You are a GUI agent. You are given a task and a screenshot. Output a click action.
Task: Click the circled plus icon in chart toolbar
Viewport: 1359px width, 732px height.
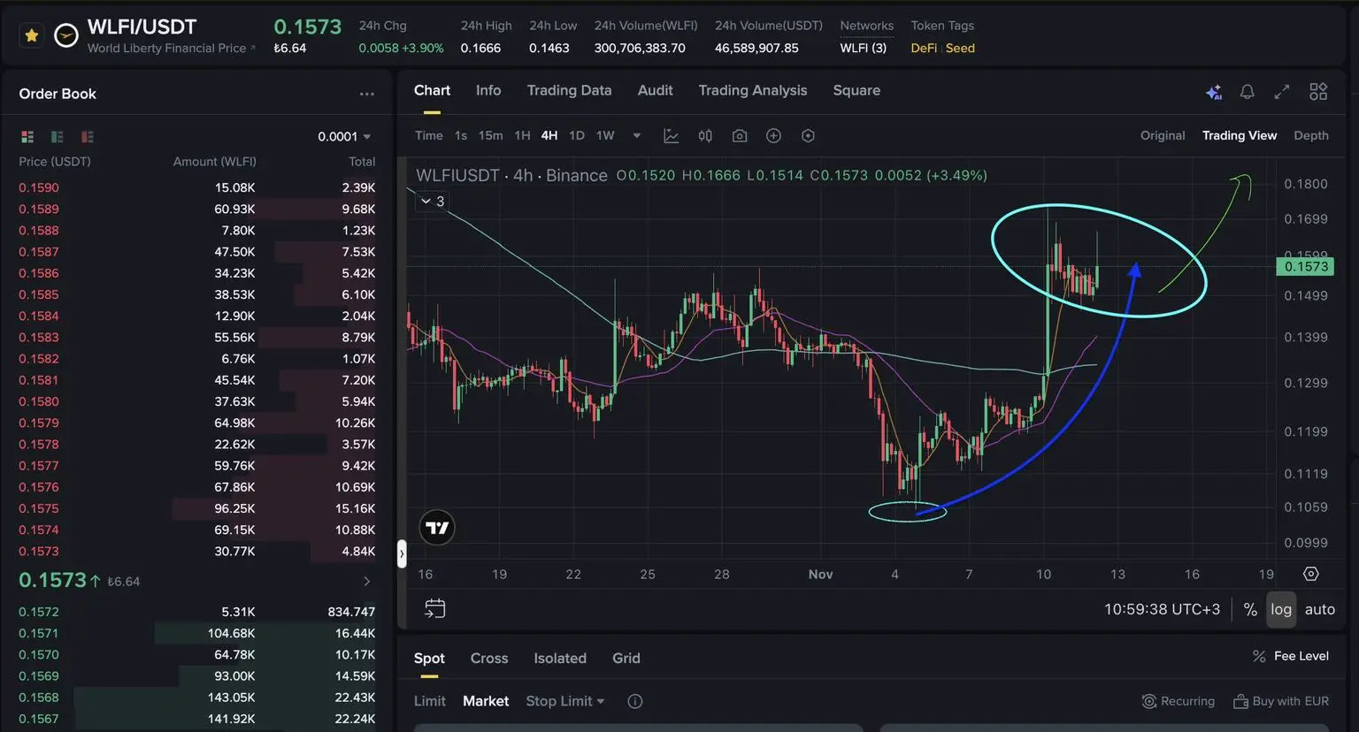(773, 136)
